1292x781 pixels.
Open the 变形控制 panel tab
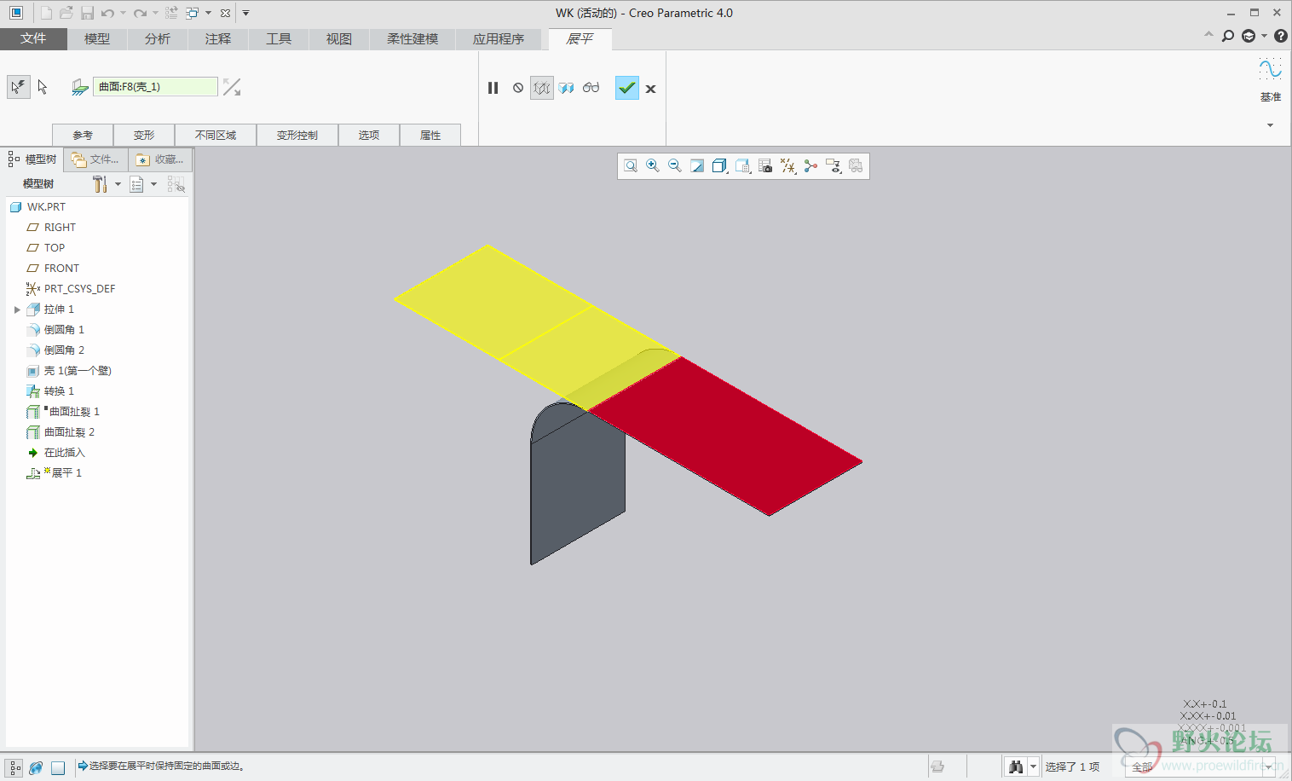297,135
